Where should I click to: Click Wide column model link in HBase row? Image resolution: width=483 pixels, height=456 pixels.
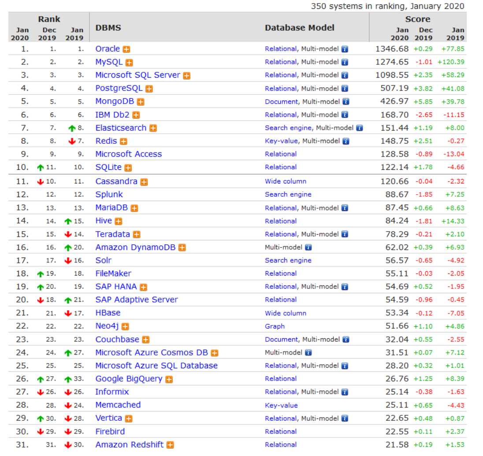286,313
